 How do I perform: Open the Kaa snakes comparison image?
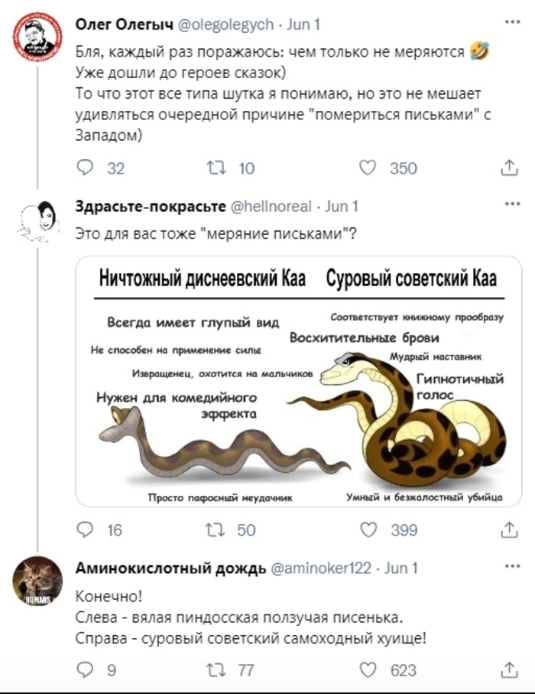tap(299, 381)
